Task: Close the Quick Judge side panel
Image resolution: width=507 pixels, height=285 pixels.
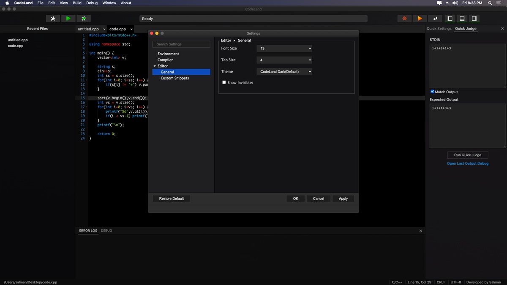Action: [x=502, y=29]
